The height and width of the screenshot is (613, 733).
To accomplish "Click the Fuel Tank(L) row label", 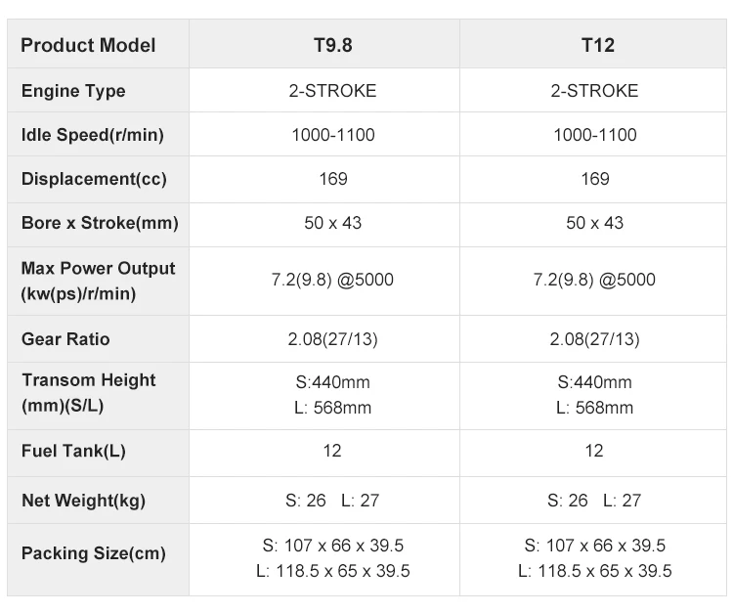I will (73, 451).
